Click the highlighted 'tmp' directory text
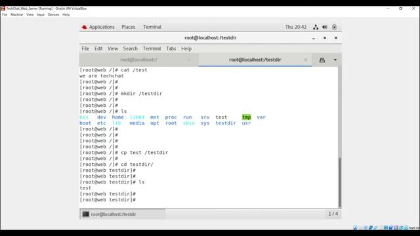 coord(247,117)
